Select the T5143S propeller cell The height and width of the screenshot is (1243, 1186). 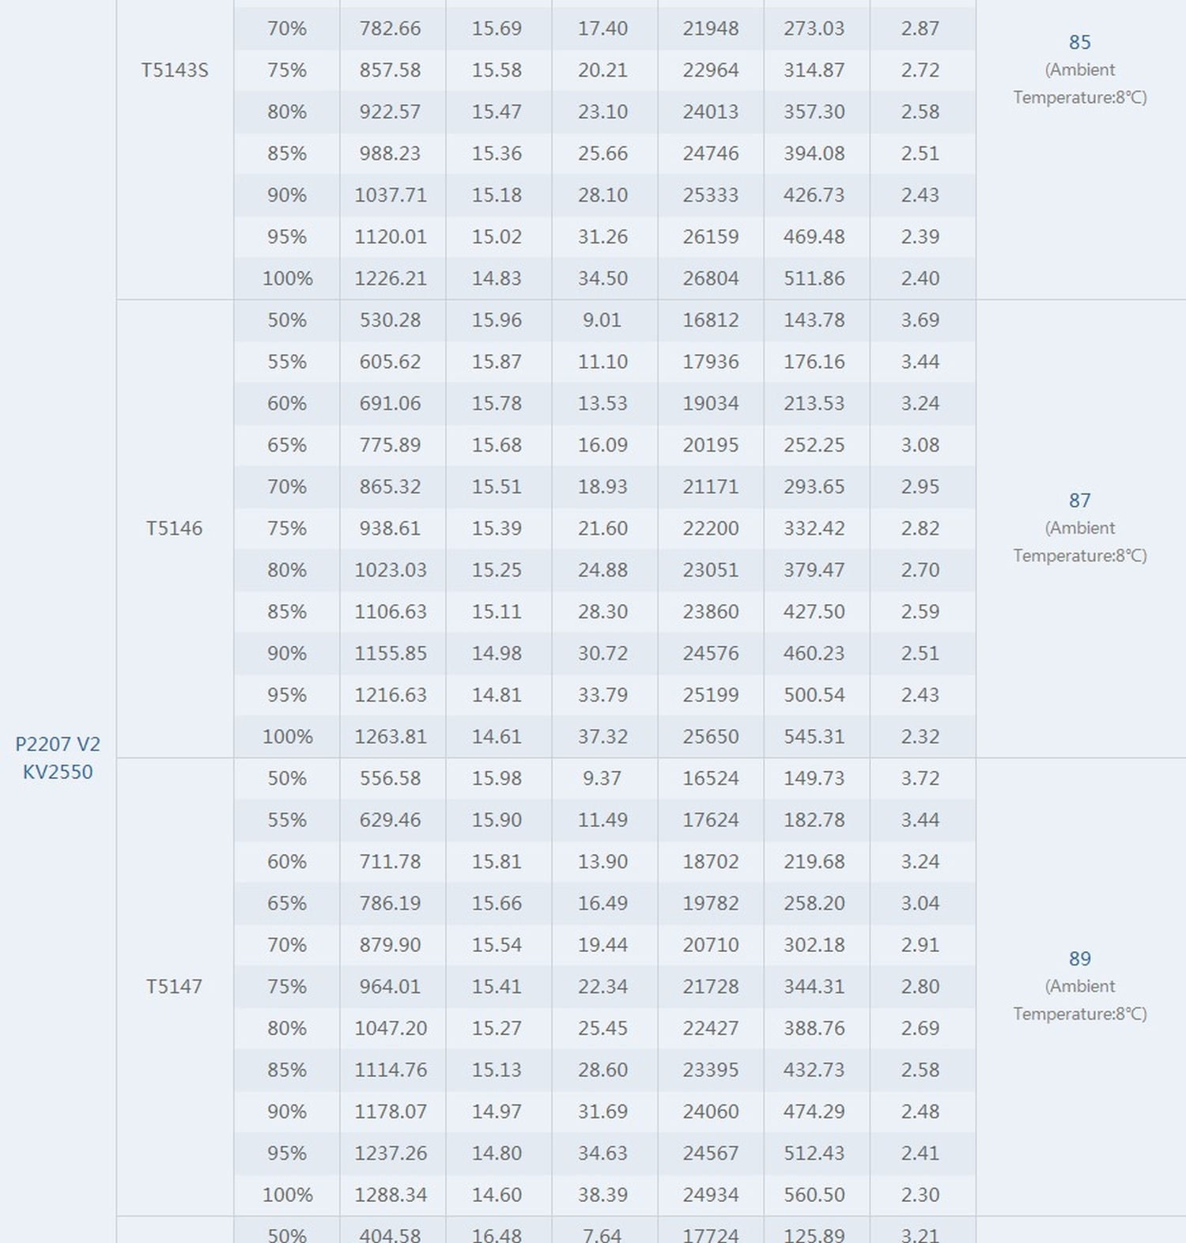pyautogui.click(x=174, y=70)
